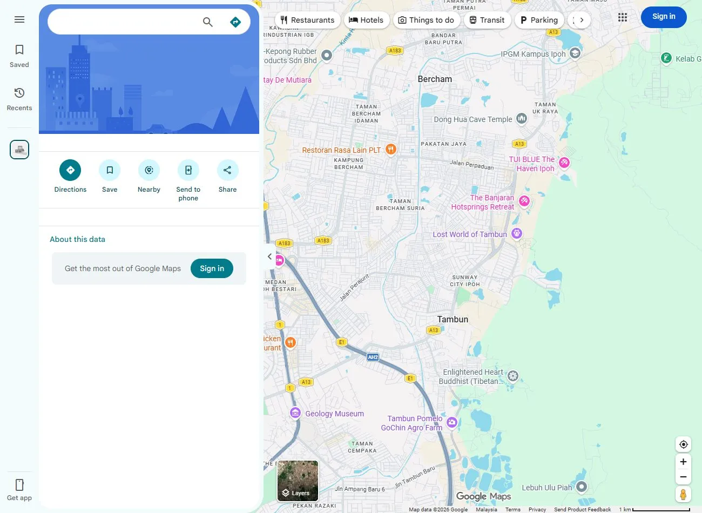
Task: Open Recents in sidebar
Action: click(19, 99)
